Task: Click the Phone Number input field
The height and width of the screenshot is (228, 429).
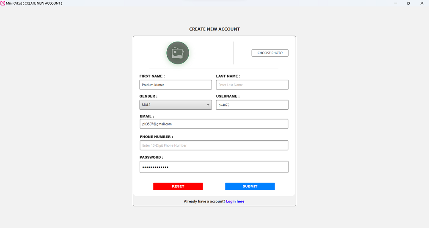Action: coord(214,145)
